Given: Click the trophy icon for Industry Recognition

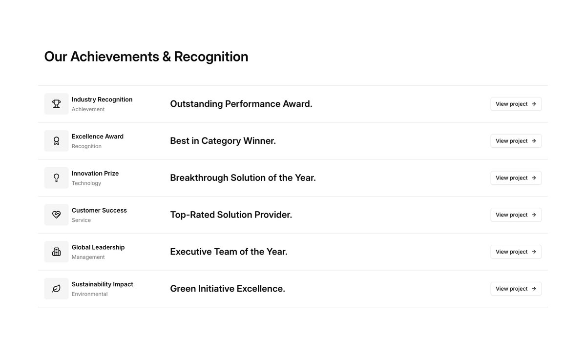Looking at the screenshot, I should (x=56, y=104).
